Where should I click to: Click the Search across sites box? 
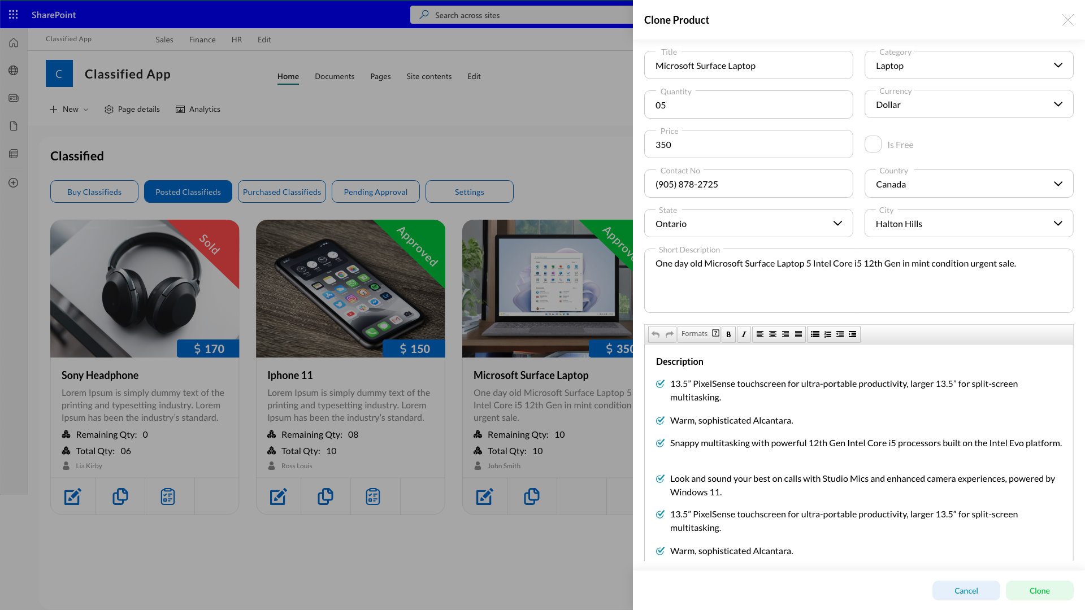click(x=522, y=15)
